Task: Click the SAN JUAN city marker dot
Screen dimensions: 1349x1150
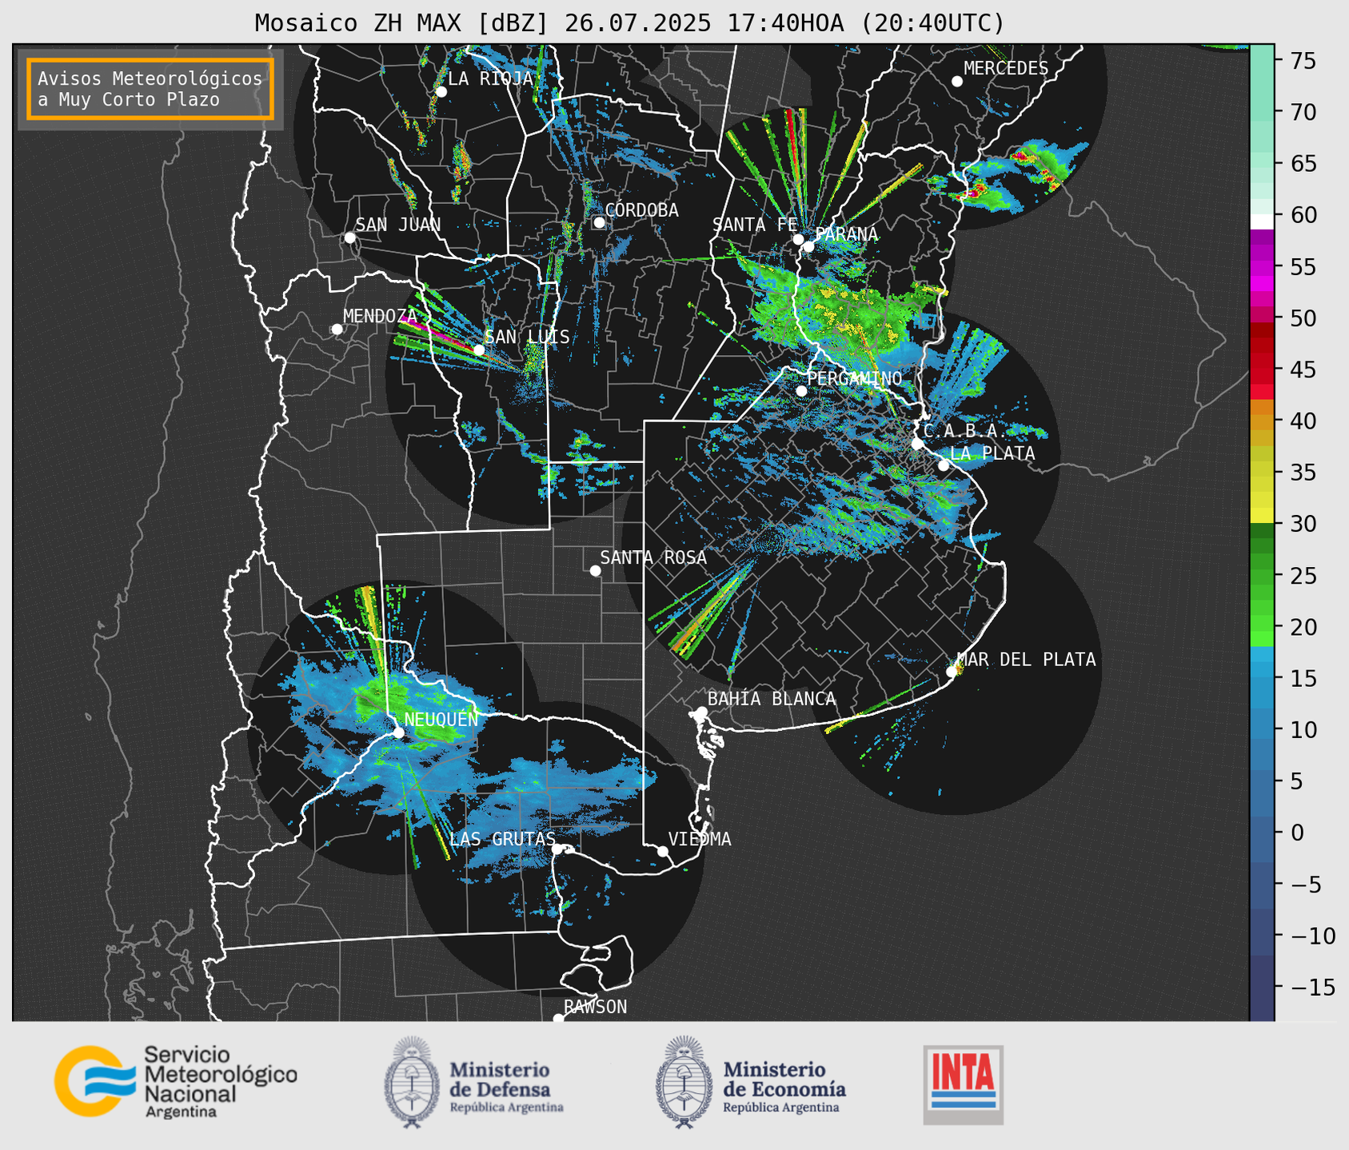Action: (x=349, y=238)
